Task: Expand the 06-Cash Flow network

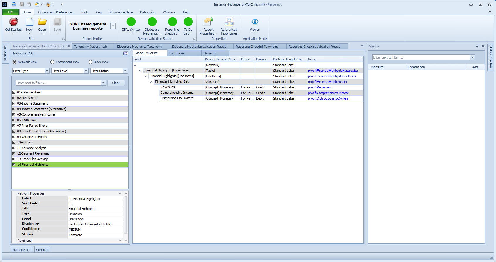Action: 13,120
